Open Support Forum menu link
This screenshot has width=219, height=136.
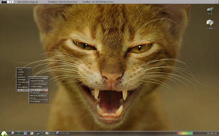click(x=37, y=81)
